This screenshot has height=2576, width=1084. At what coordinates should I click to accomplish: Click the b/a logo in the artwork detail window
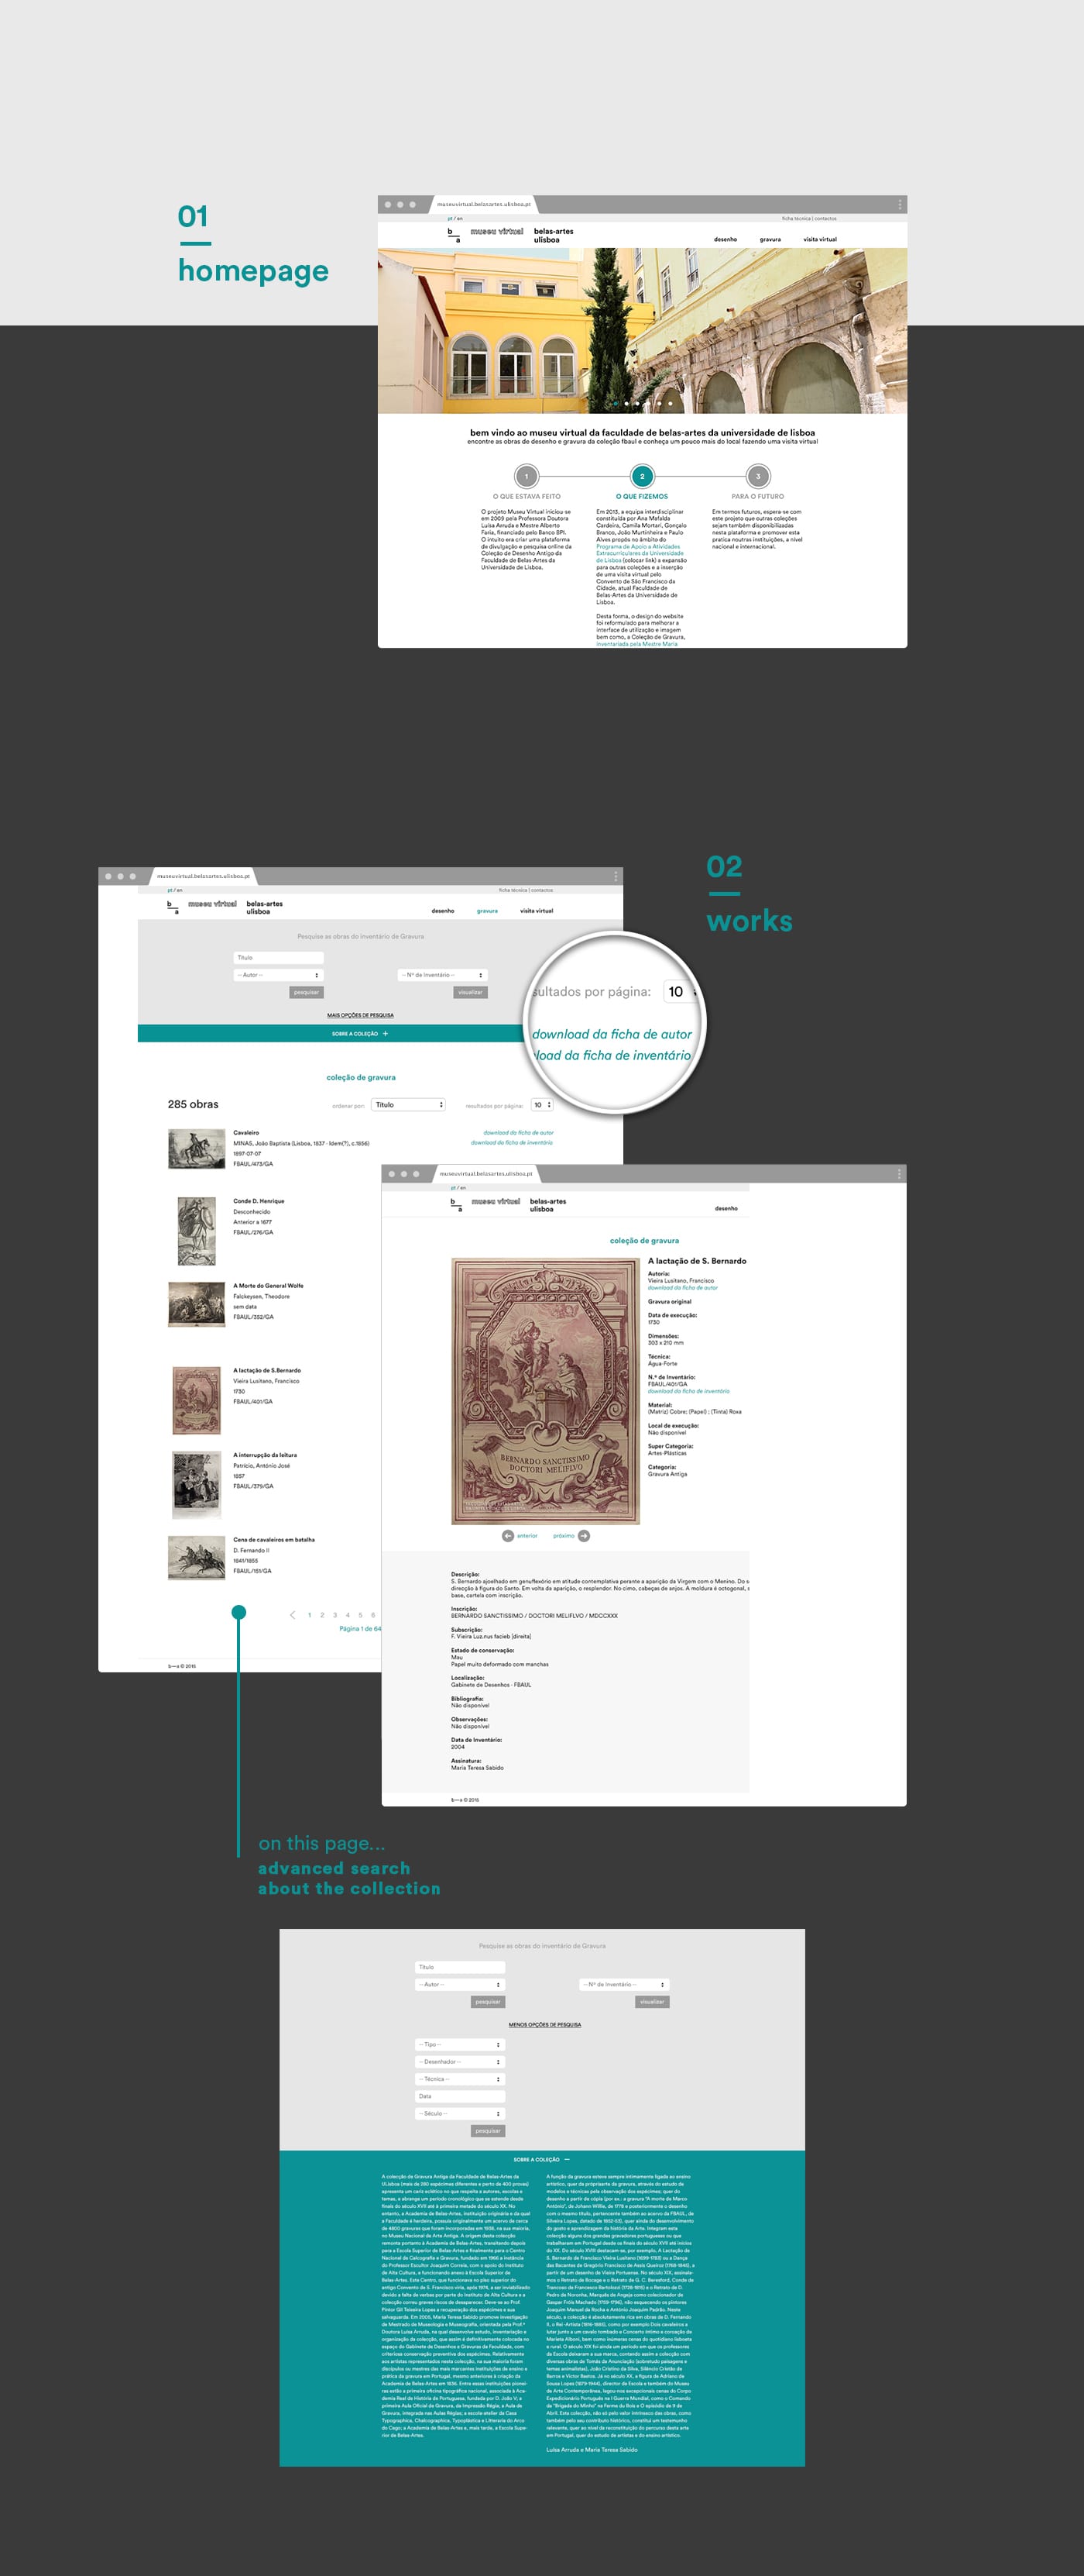click(x=457, y=1205)
